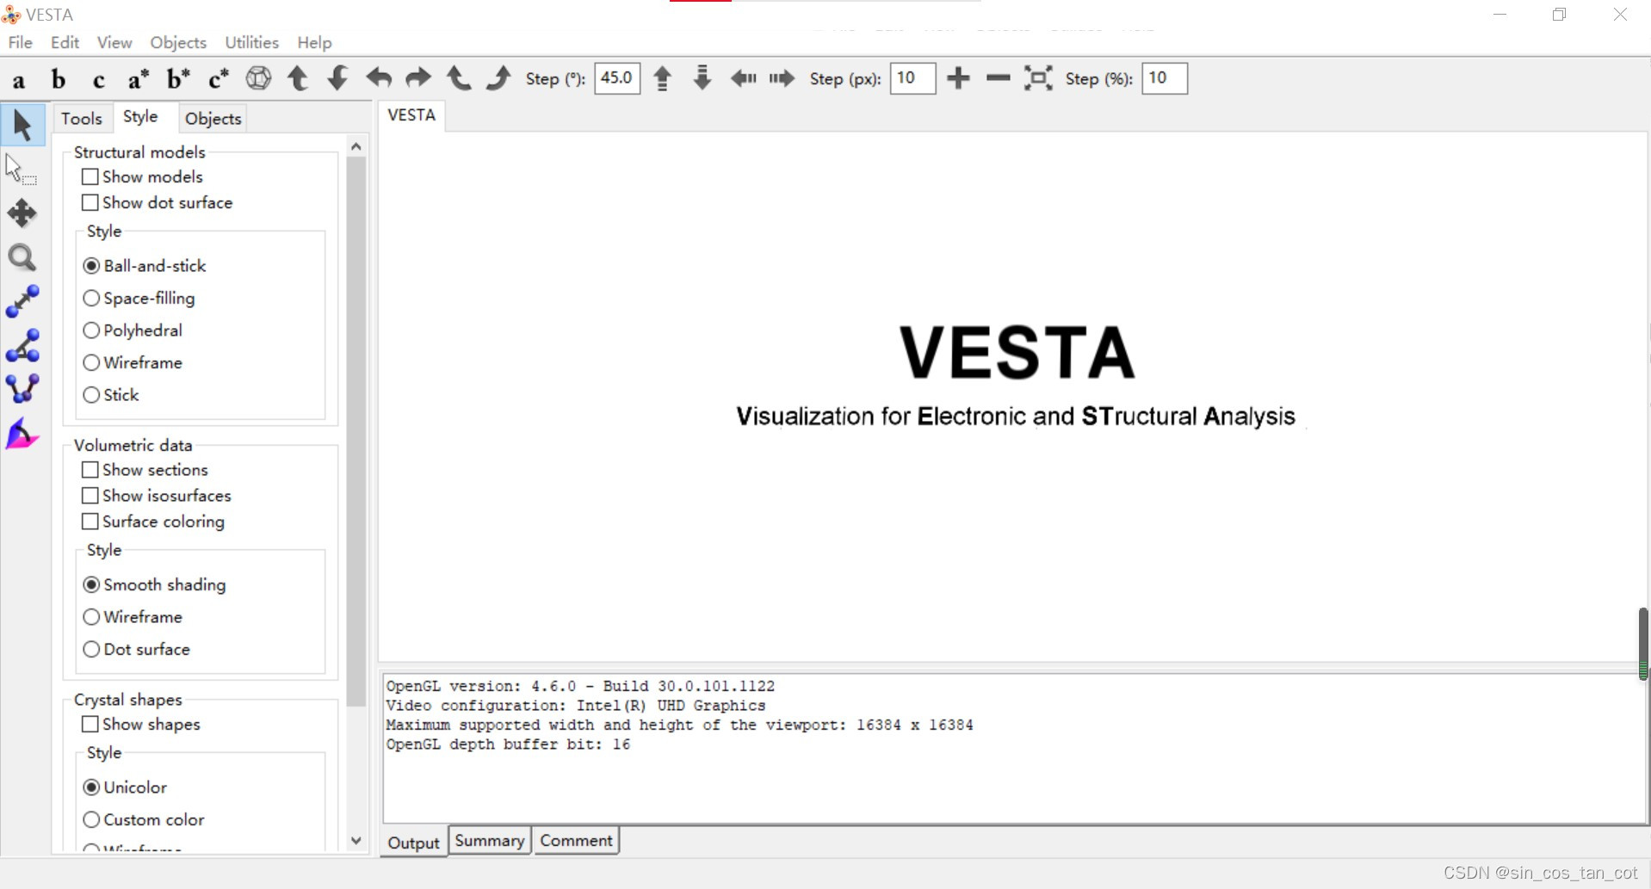Zoom out with the minus icon
This screenshot has width=1651, height=889.
(998, 78)
